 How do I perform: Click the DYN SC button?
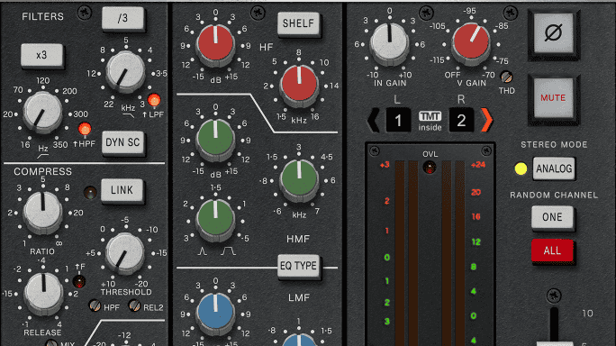(122, 142)
